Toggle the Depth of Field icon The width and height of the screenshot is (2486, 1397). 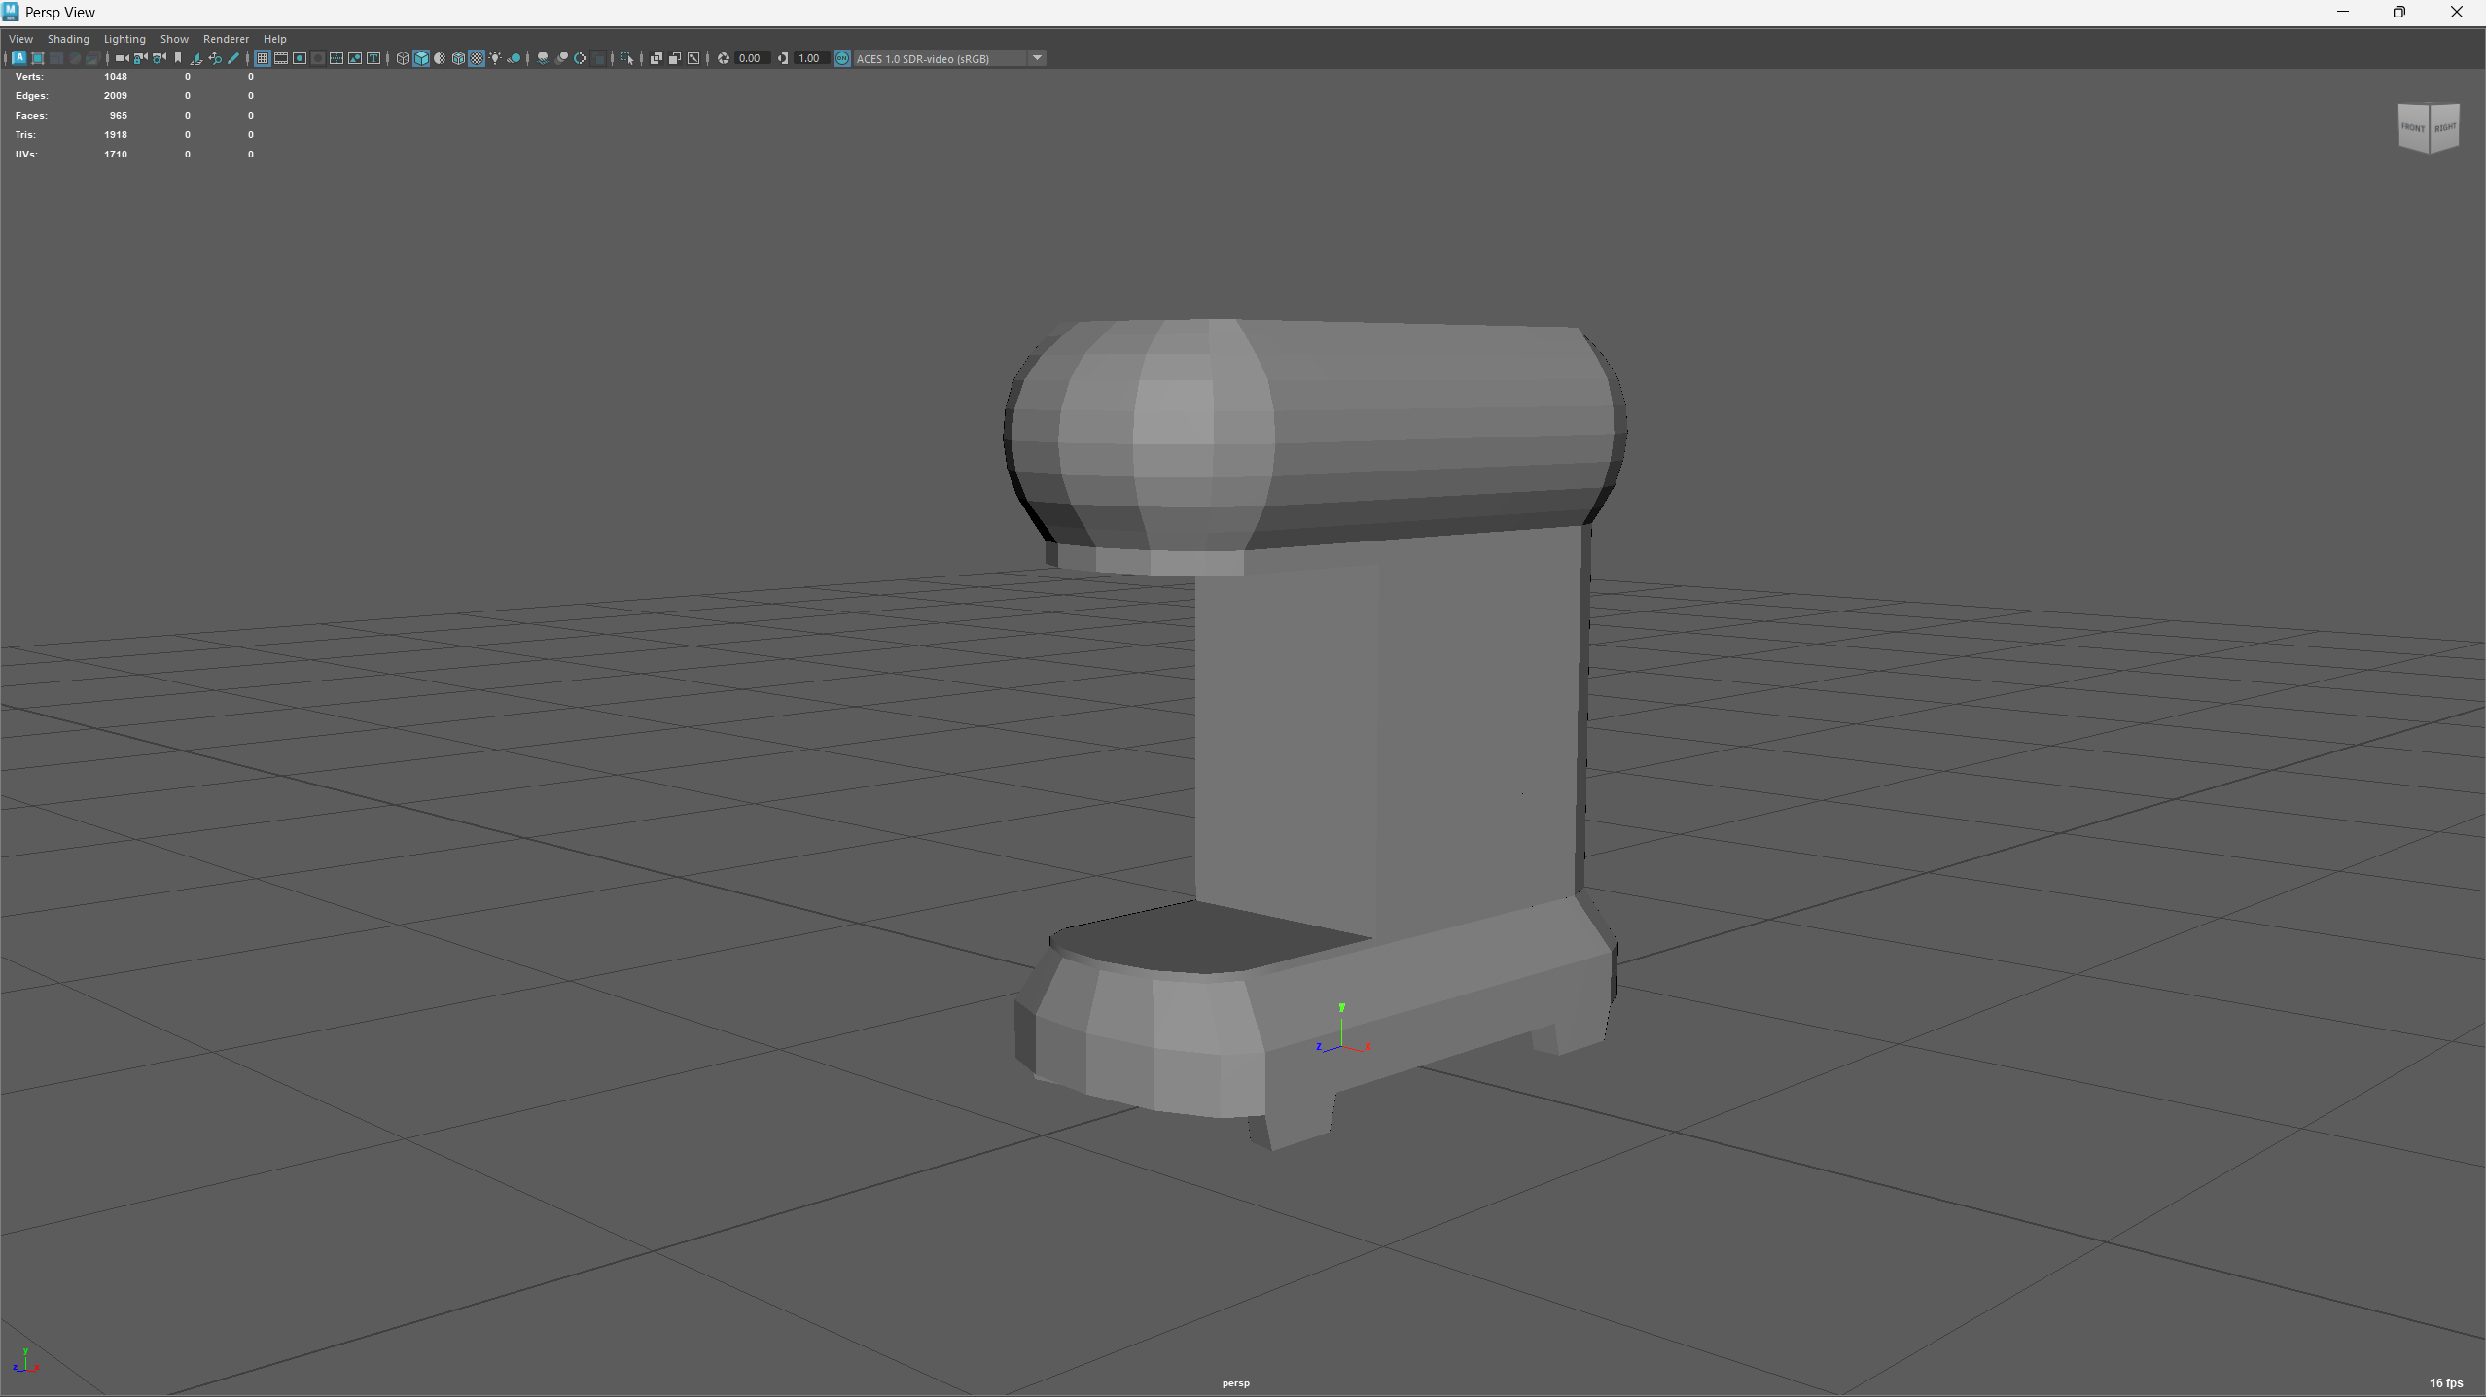(x=598, y=58)
